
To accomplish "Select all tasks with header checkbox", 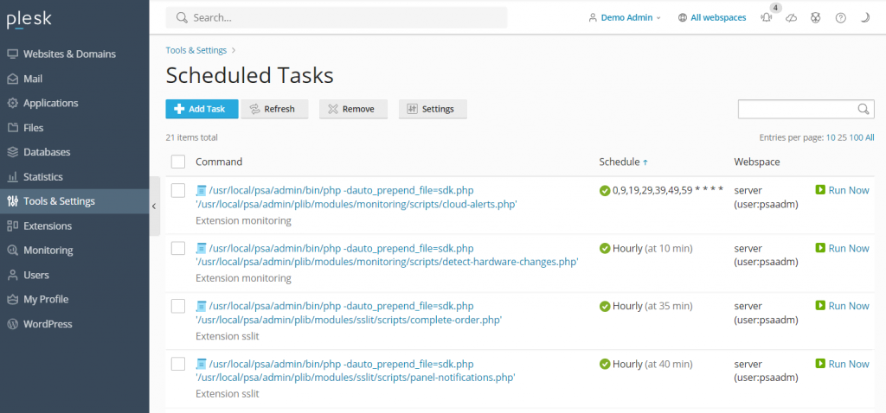I will click(178, 162).
